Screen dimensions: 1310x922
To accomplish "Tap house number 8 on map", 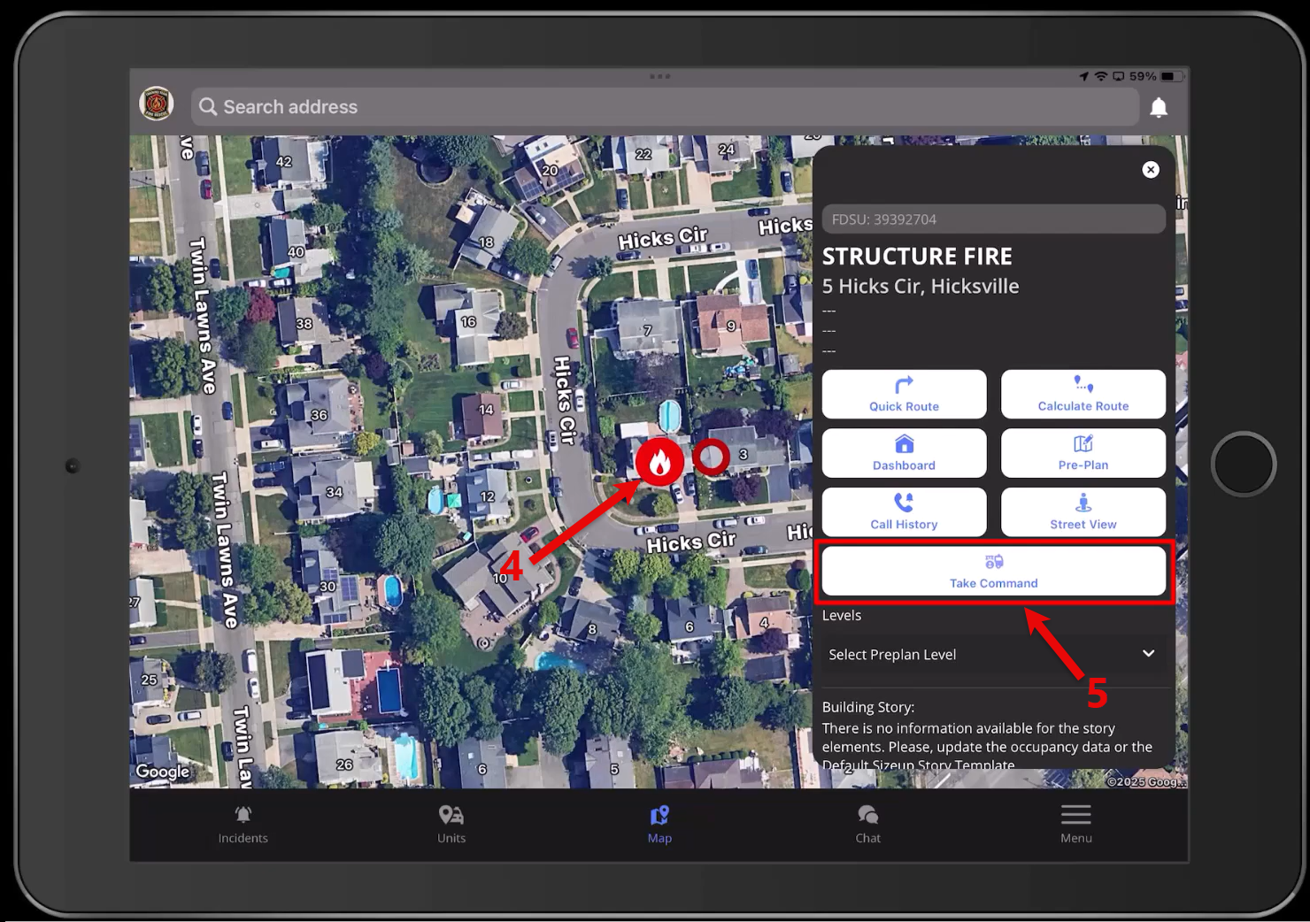I will (x=592, y=629).
